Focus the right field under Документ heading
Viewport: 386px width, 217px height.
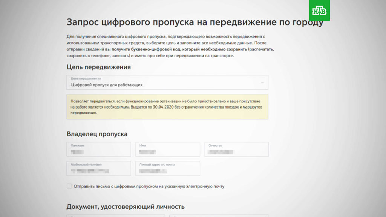click(219, 215)
